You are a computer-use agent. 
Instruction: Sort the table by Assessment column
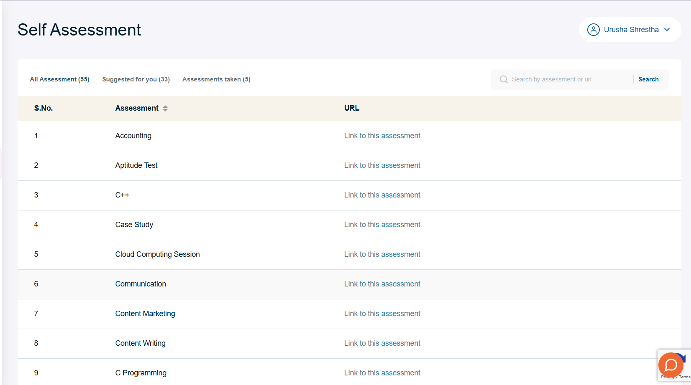(165, 108)
